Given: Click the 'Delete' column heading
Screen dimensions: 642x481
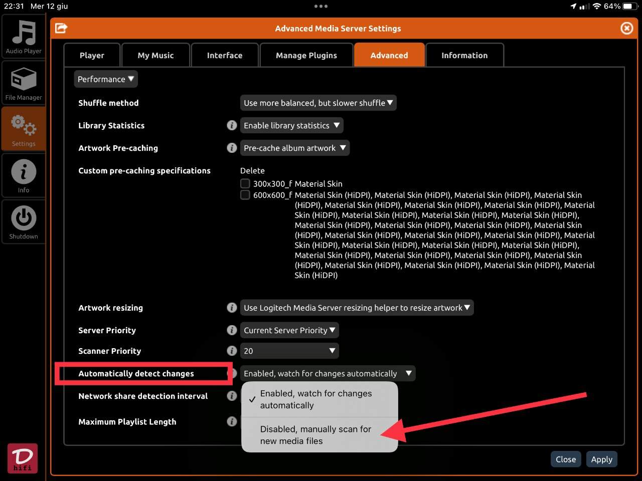Looking at the screenshot, I should (252, 170).
